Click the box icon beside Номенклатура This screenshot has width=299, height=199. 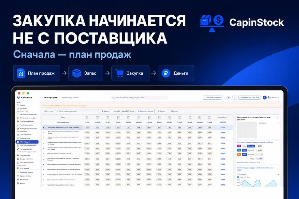coord(18,155)
